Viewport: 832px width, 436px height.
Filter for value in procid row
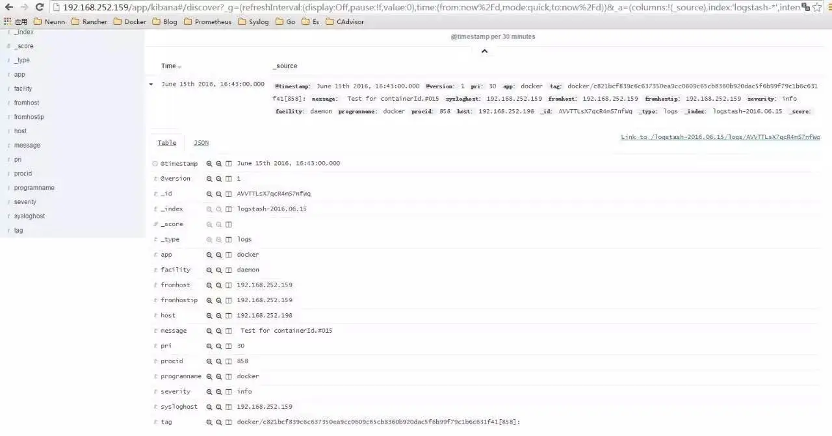209,361
